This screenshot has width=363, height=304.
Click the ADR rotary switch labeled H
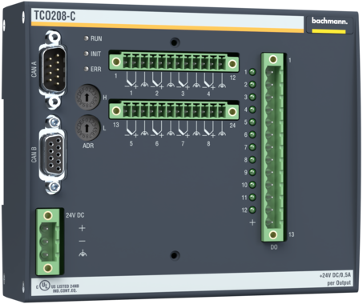coord(87,98)
